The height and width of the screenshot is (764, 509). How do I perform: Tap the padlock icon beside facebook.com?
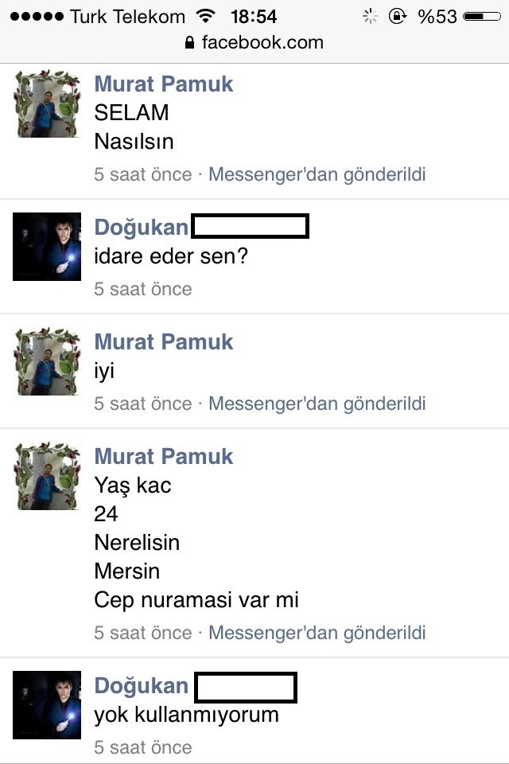click(x=190, y=43)
